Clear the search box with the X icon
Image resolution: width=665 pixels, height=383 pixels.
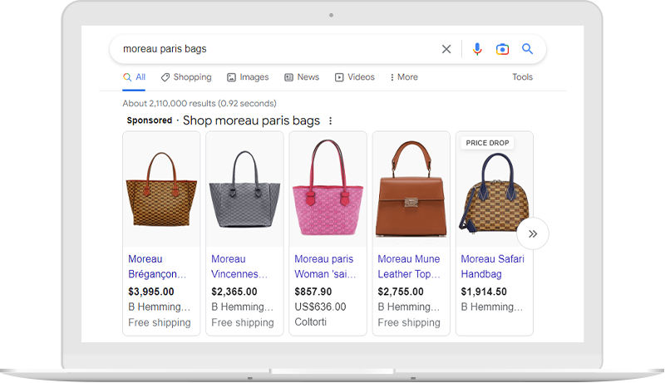[x=446, y=49]
